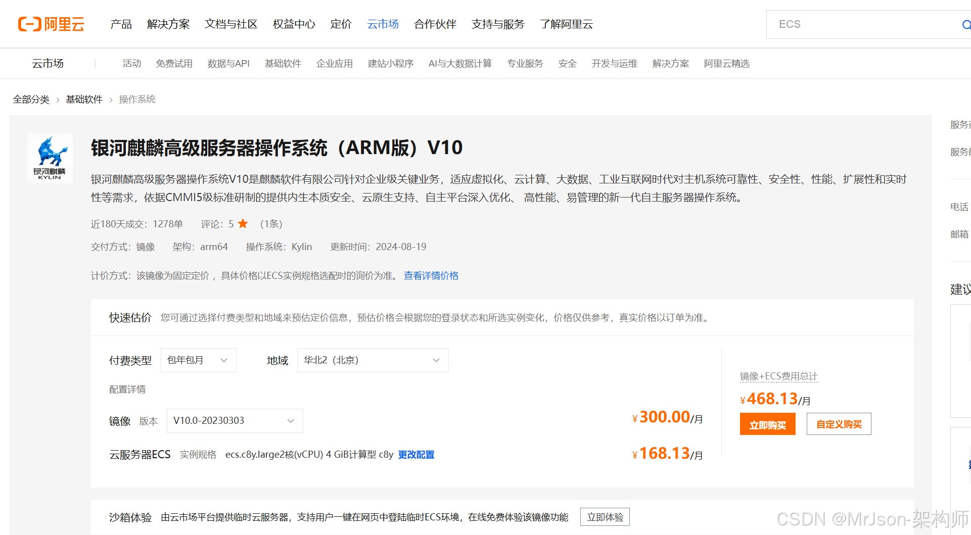Go to the 安全 marketplace tab
The height and width of the screenshot is (535, 971).
click(568, 64)
